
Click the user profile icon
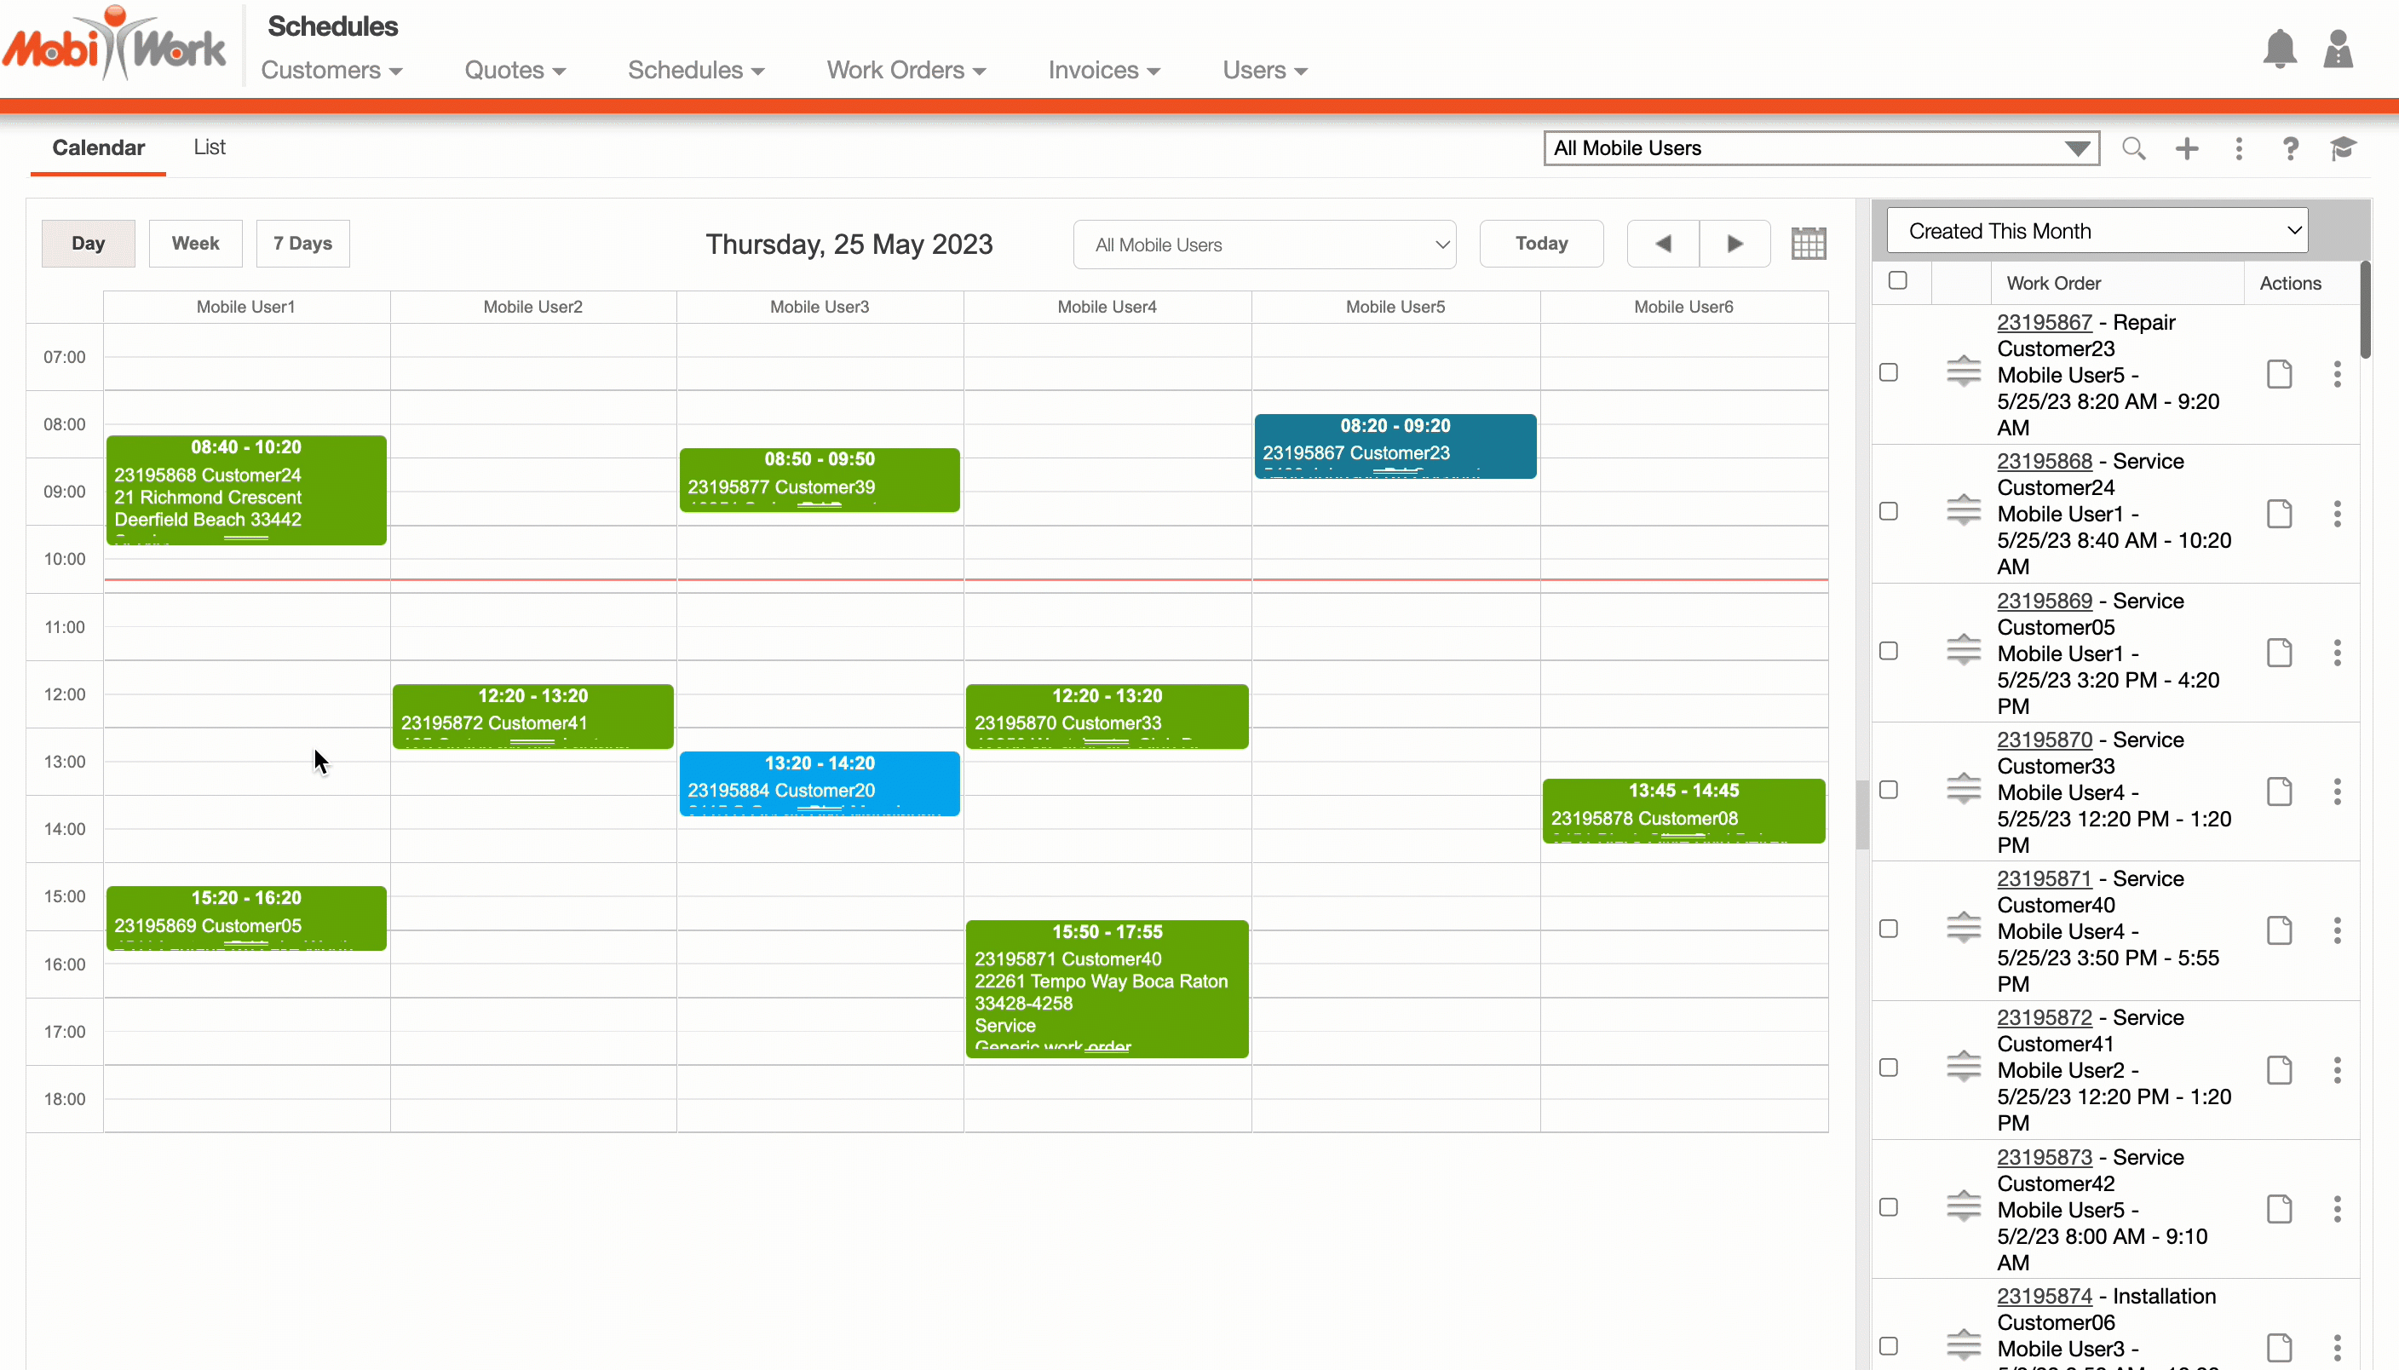pyautogui.click(x=2337, y=49)
